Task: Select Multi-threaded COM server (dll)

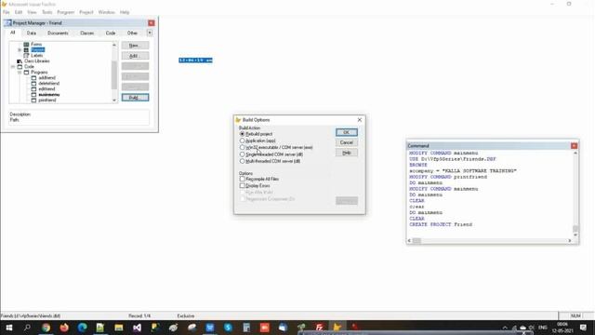Action: [242, 161]
